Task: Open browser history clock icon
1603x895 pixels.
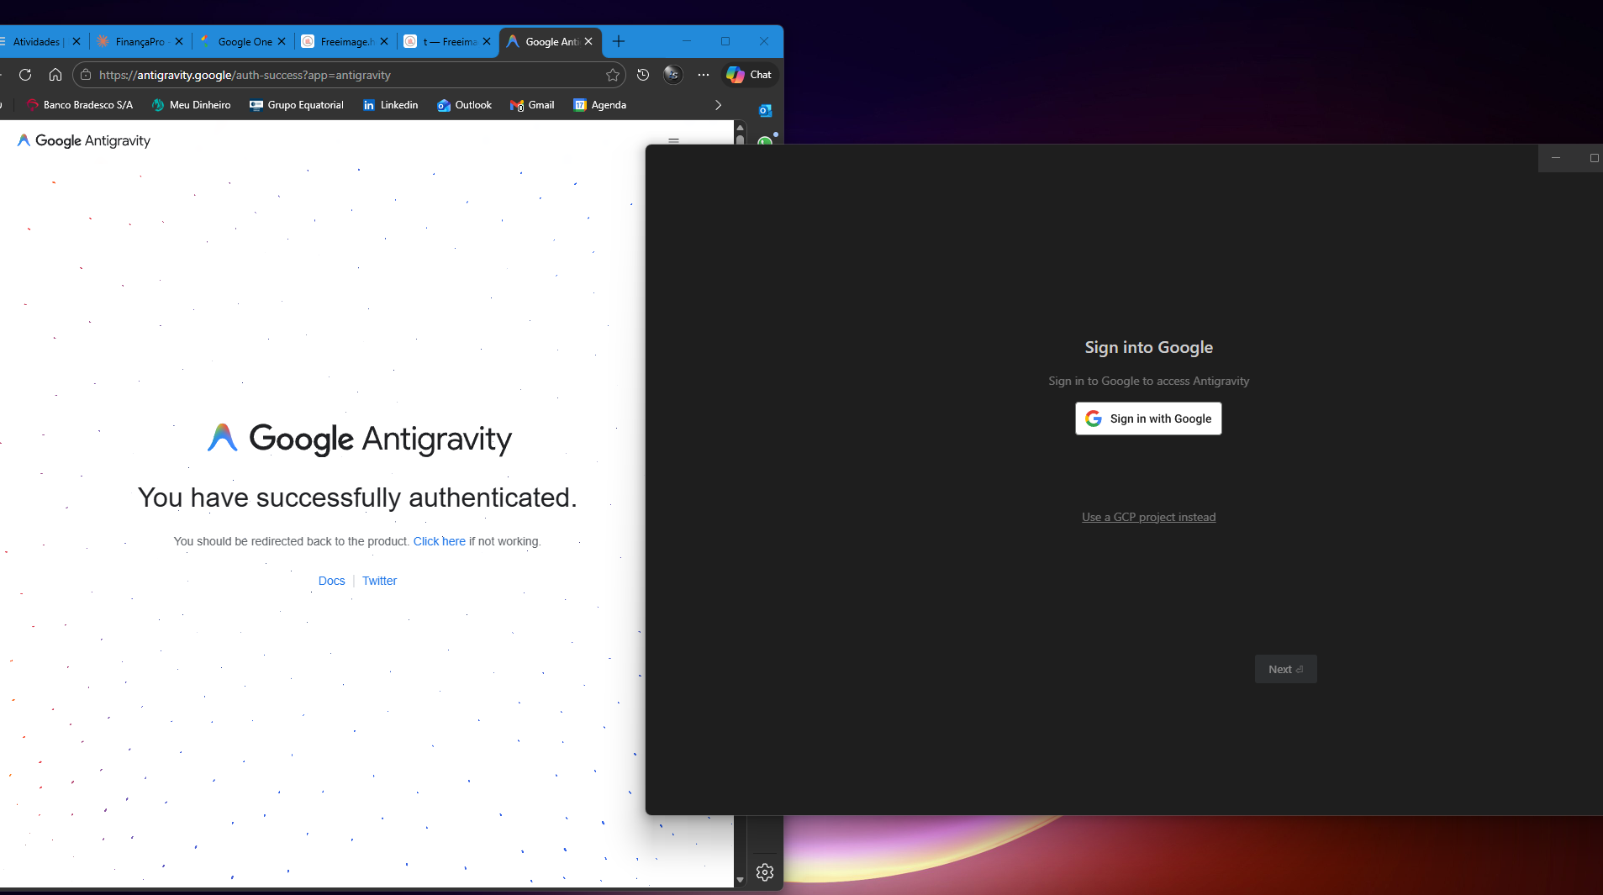Action: (x=643, y=75)
